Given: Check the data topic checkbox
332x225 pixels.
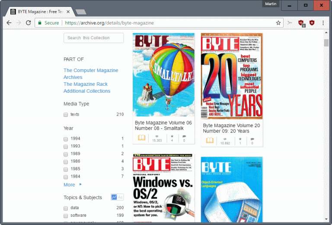Looking at the screenshot, I should click(x=66, y=208).
